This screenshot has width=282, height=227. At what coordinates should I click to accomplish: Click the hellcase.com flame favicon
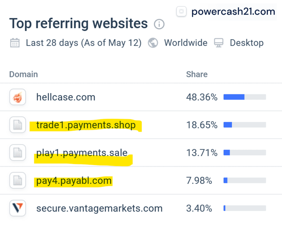click(x=18, y=97)
